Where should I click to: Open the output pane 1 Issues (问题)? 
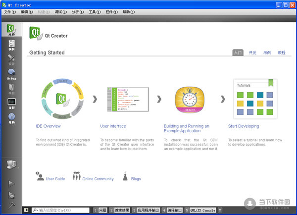[x=100, y=210]
